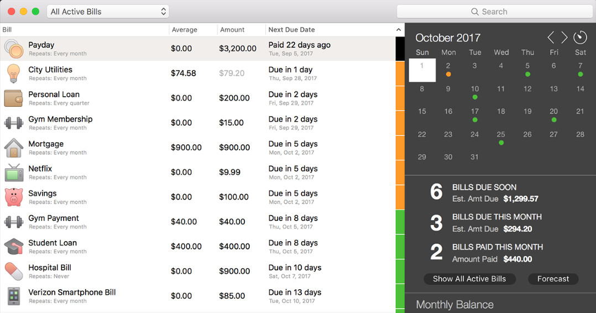Go to previous month in calendar

point(551,37)
